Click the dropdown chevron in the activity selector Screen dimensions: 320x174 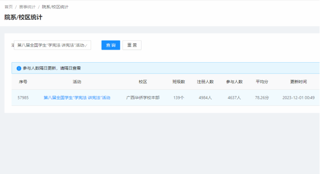tap(86, 46)
